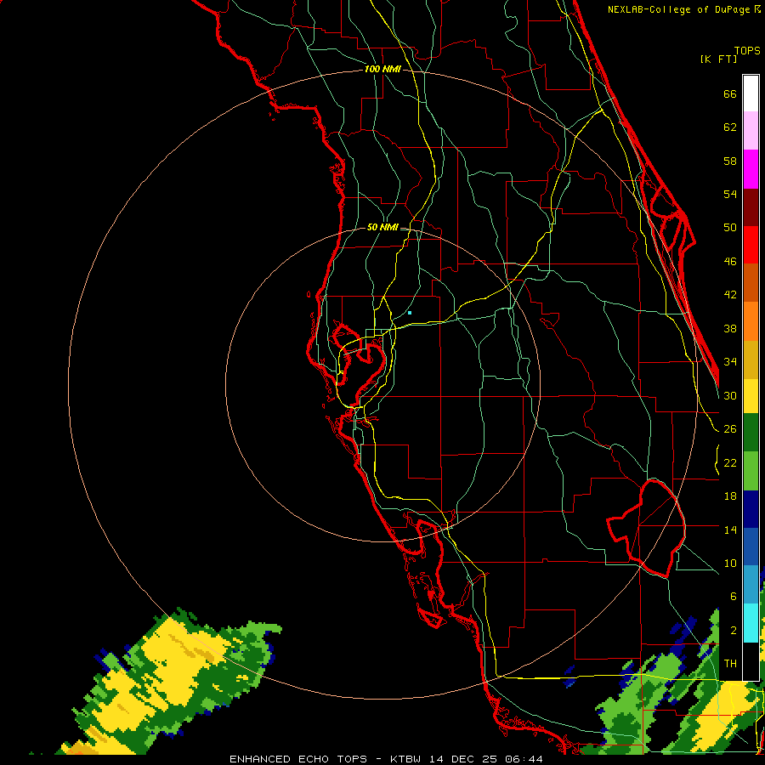Click the legend value 62
Screen dimensions: 765x765
[x=730, y=127]
